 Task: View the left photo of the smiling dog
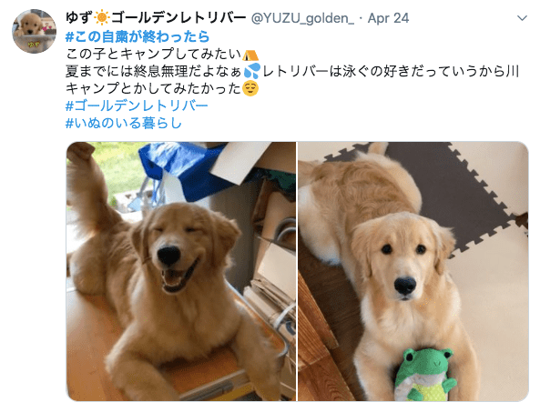coord(181,271)
